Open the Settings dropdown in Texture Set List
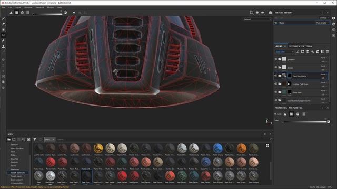 pos(324,18)
